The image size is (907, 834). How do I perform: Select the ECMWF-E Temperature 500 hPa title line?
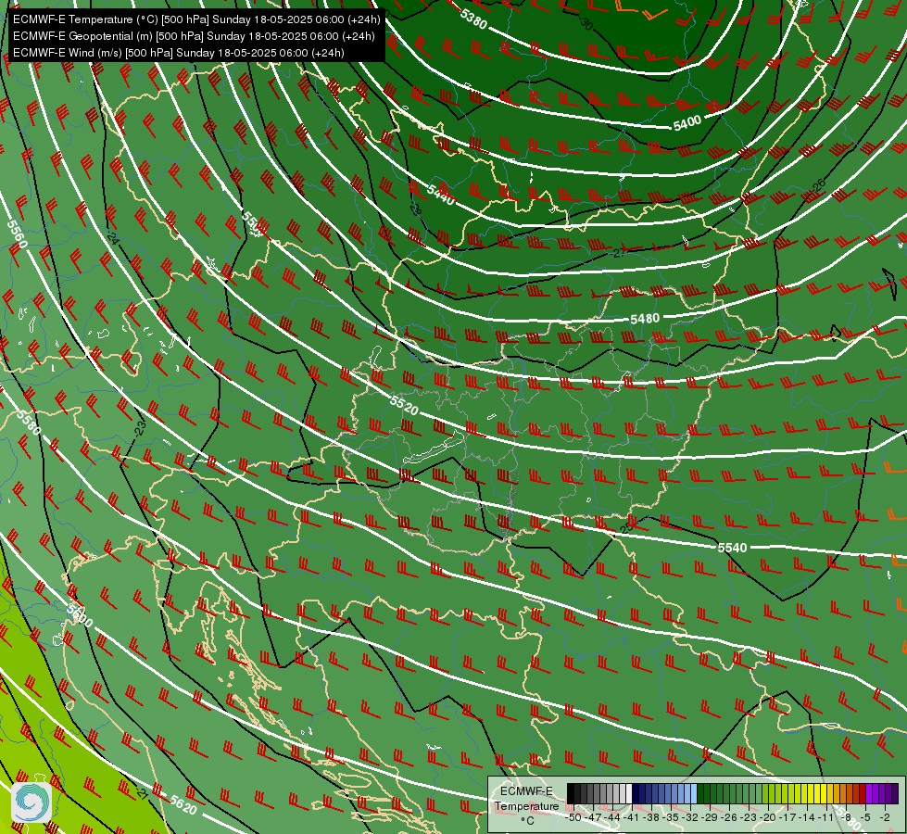coord(196,19)
